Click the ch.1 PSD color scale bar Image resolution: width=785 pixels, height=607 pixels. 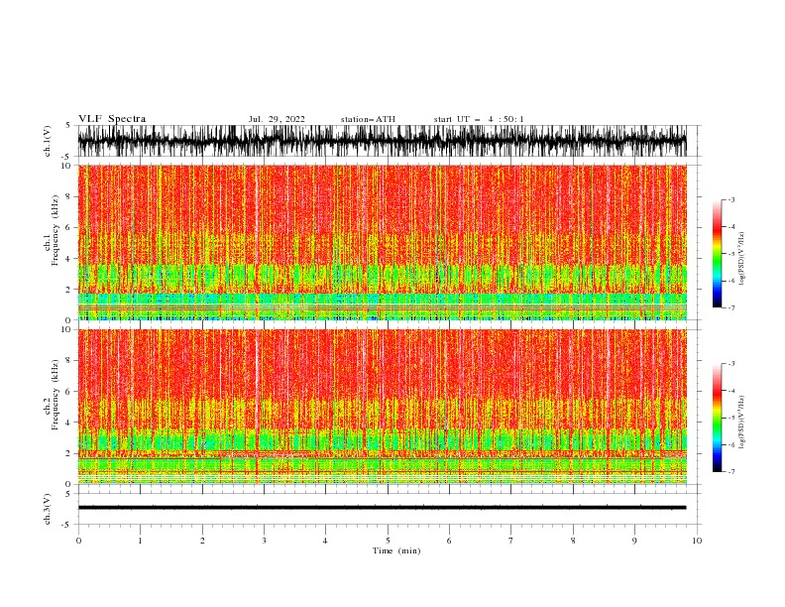click(x=717, y=254)
